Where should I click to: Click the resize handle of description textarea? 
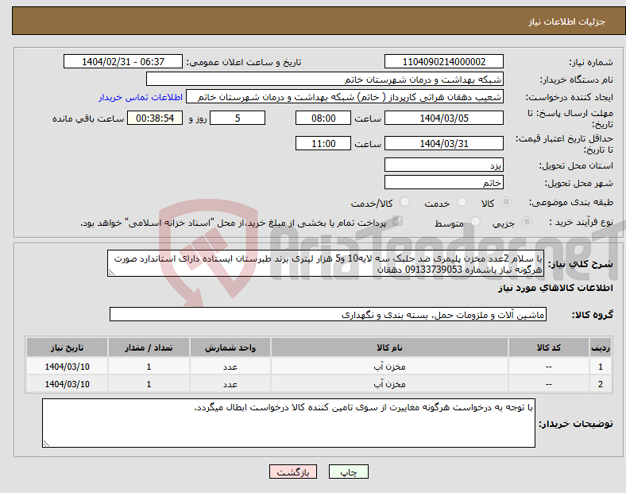[x=111, y=273]
